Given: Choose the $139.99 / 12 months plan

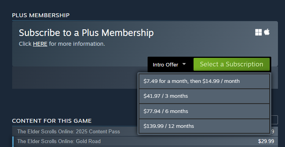Looking at the screenshot, I should [x=204, y=126].
